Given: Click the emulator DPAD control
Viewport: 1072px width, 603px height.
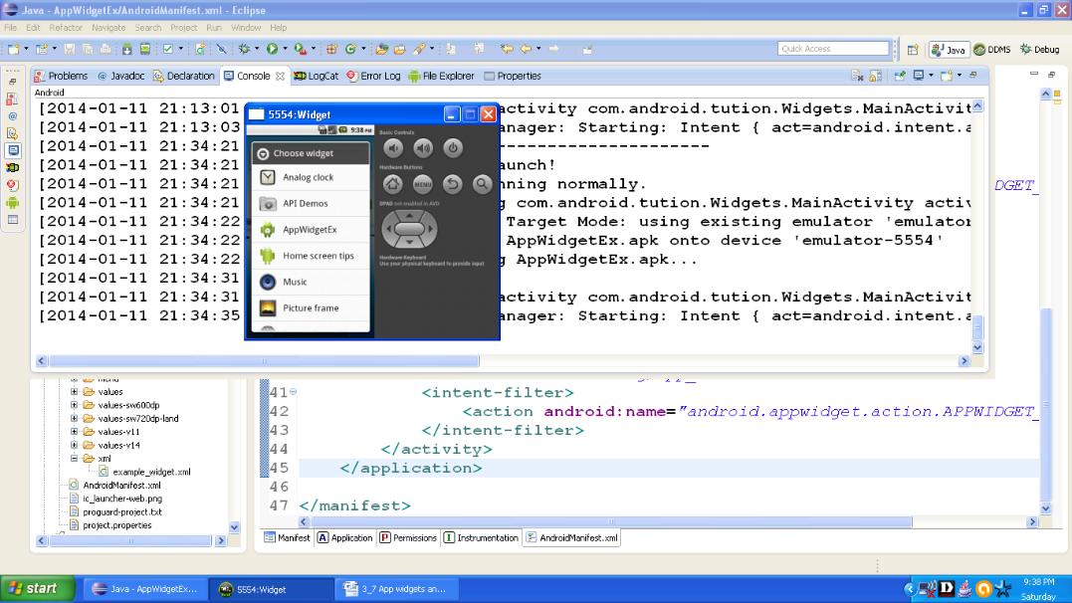Looking at the screenshot, I should 409,229.
